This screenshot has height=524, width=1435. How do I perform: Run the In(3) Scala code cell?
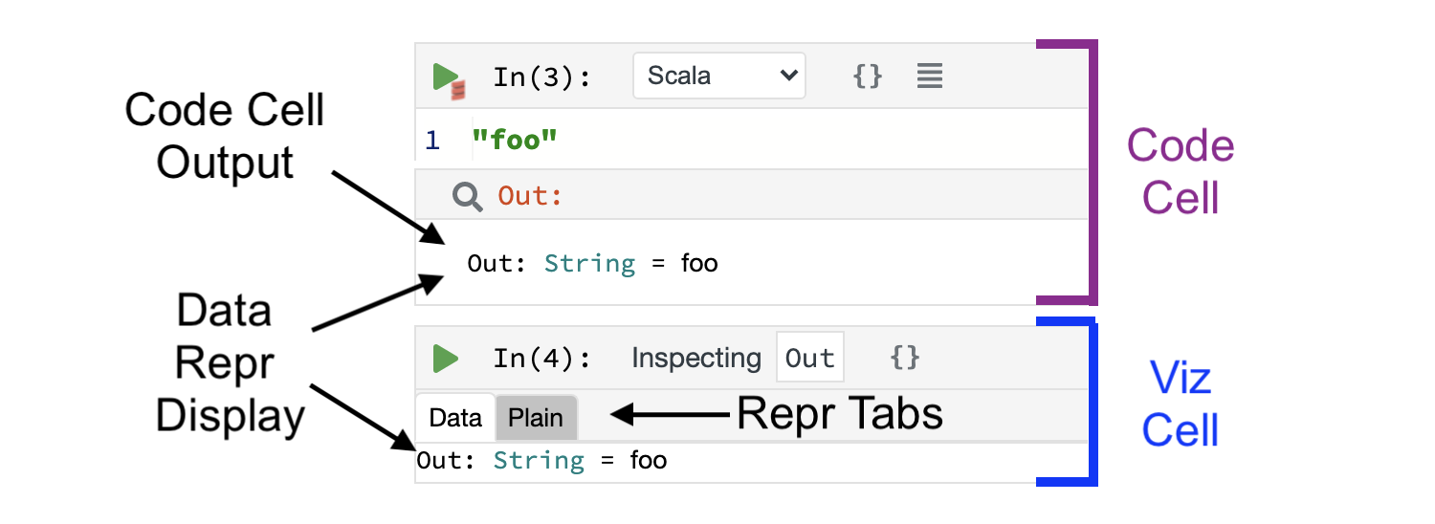click(445, 76)
